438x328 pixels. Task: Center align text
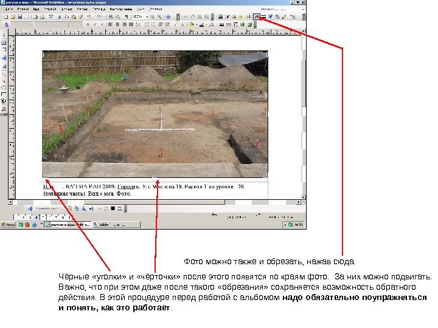pos(117,24)
